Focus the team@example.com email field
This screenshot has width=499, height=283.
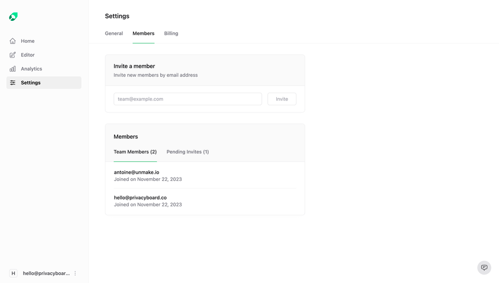coord(188,99)
